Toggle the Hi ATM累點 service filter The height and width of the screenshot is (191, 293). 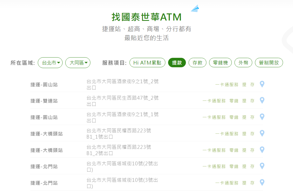coord(147,63)
